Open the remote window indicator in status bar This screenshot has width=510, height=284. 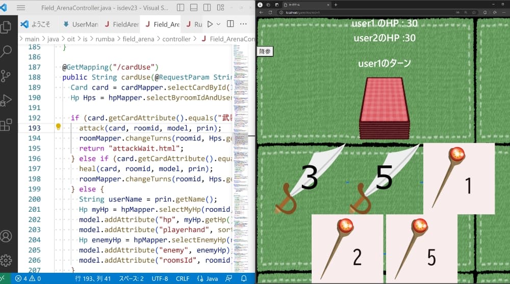3,278
